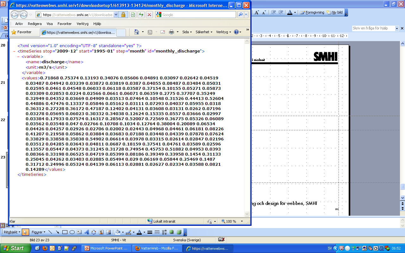The width and height of the screenshot is (405, 253).
Task: Collapse the variable XML node
Action: point(18,57)
